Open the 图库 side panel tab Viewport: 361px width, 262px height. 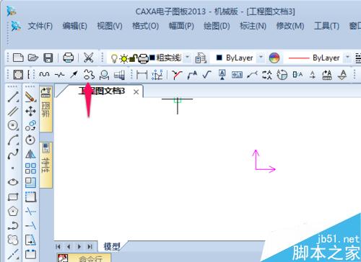[45, 109]
